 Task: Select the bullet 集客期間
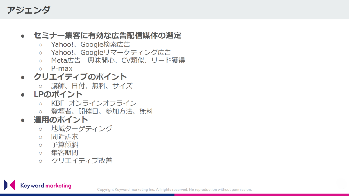click(x=65, y=153)
